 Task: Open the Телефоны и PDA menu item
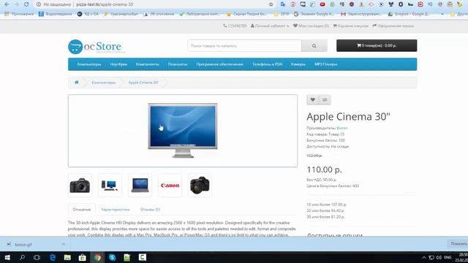click(267, 64)
